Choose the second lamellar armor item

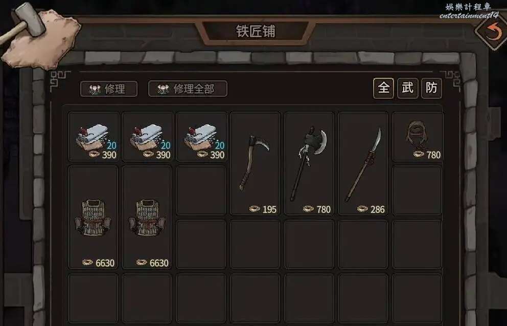coord(147,217)
